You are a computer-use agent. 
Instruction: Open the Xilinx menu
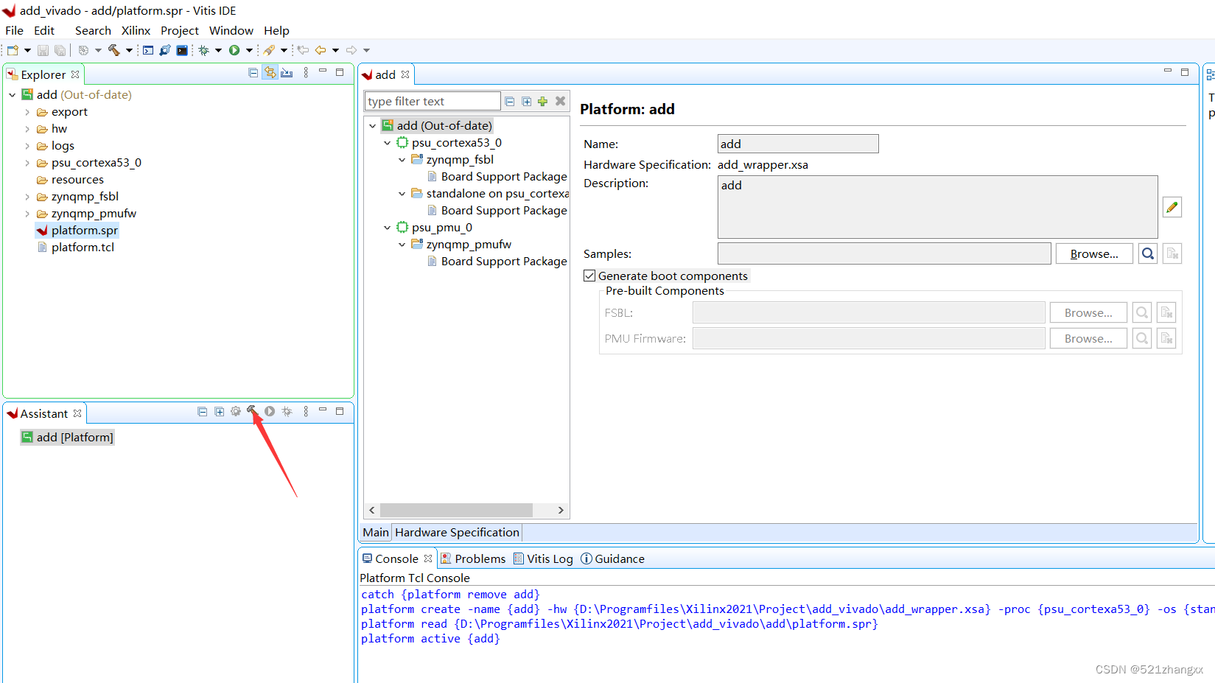[136, 30]
